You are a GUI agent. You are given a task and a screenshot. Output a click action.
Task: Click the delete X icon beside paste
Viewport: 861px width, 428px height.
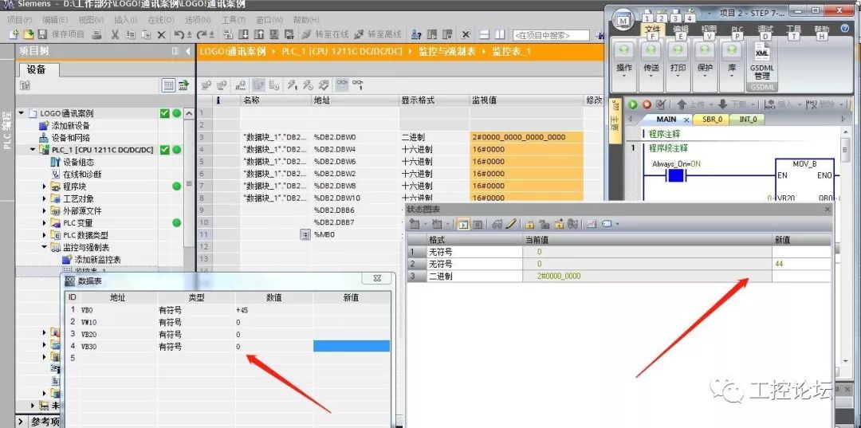161,34
